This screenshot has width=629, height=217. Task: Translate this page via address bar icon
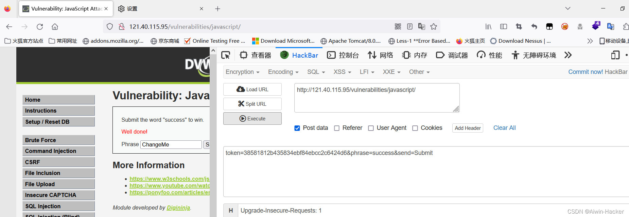click(x=422, y=26)
